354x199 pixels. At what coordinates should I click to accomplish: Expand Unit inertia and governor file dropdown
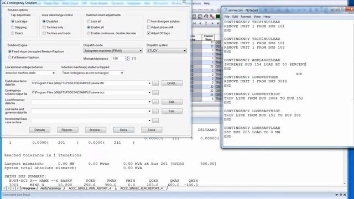[x=149, y=111]
